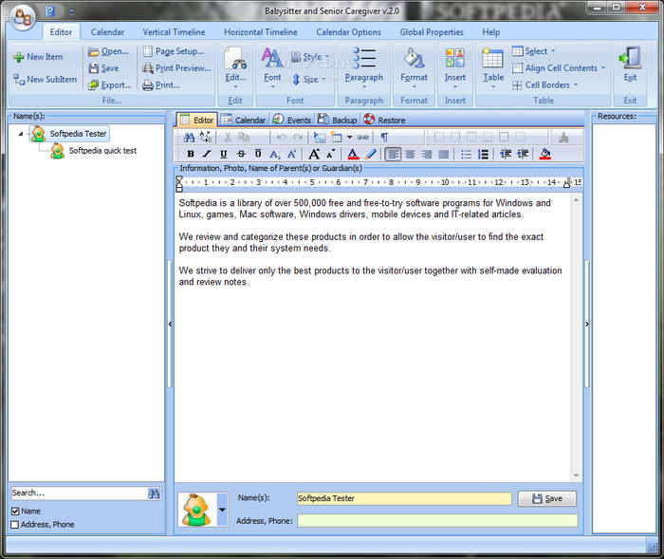The width and height of the screenshot is (664, 559).
Task: Select Align Left paragraph button
Action: pos(393,155)
